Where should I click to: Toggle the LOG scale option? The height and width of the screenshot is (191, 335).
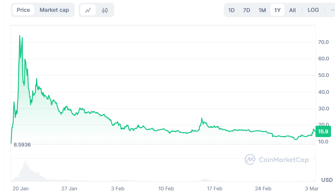click(313, 10)
